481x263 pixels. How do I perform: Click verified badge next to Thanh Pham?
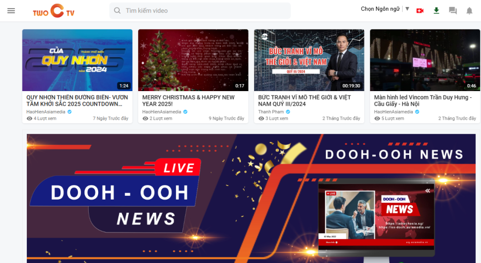coord(288,112)
